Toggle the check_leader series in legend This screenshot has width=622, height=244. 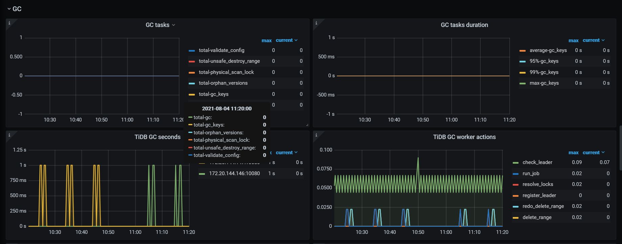coord(537,162)
